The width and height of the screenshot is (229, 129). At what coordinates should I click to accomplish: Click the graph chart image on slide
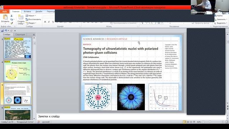pyautogui.click(x=164, y=97)
